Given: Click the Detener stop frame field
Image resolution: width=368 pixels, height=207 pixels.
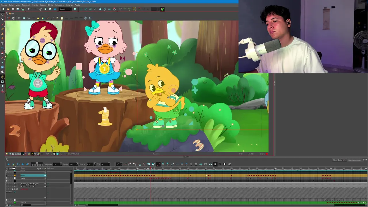Looking at the screenshot, I should (x=90, y=164).
